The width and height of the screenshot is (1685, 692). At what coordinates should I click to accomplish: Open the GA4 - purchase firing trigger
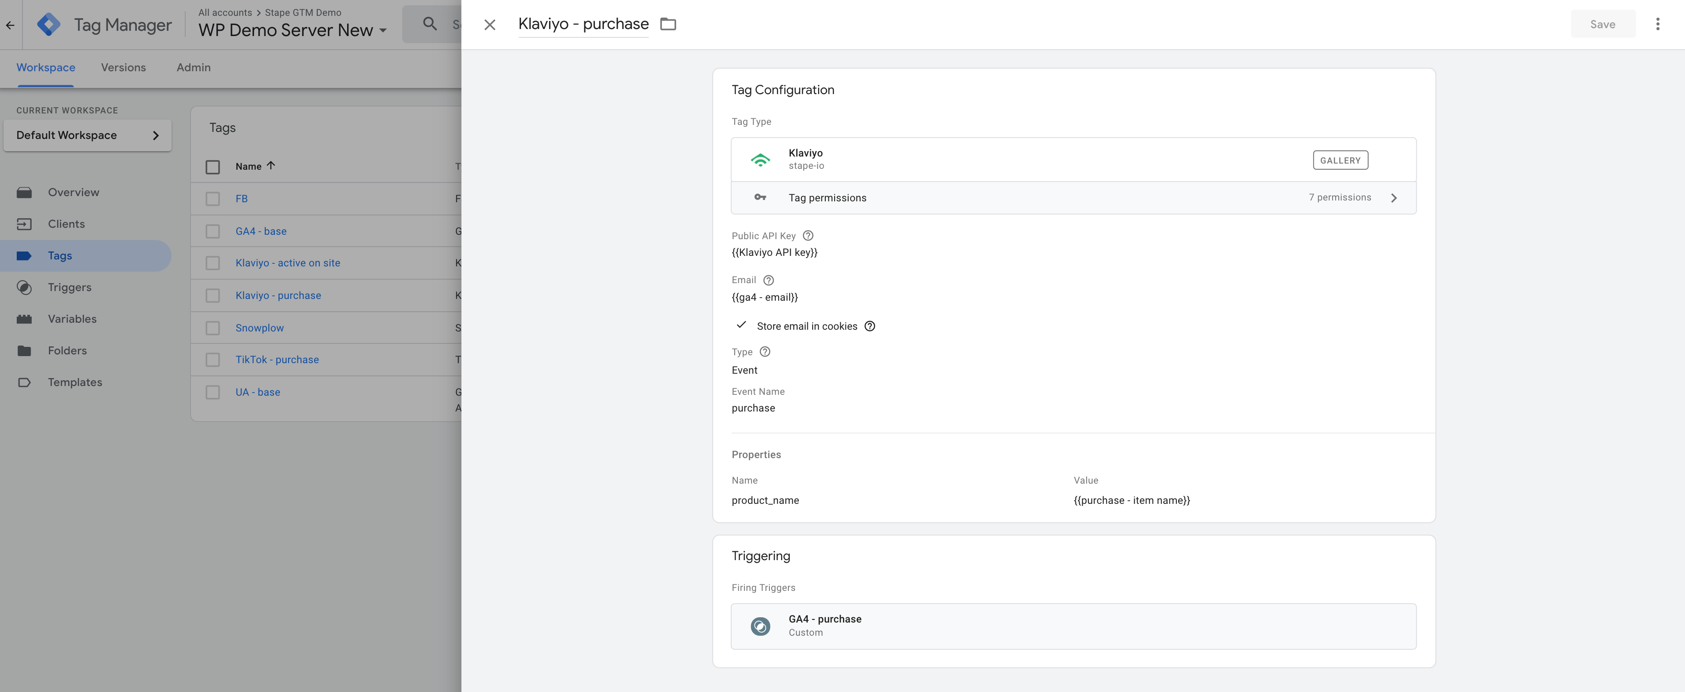coord(1073,626)
